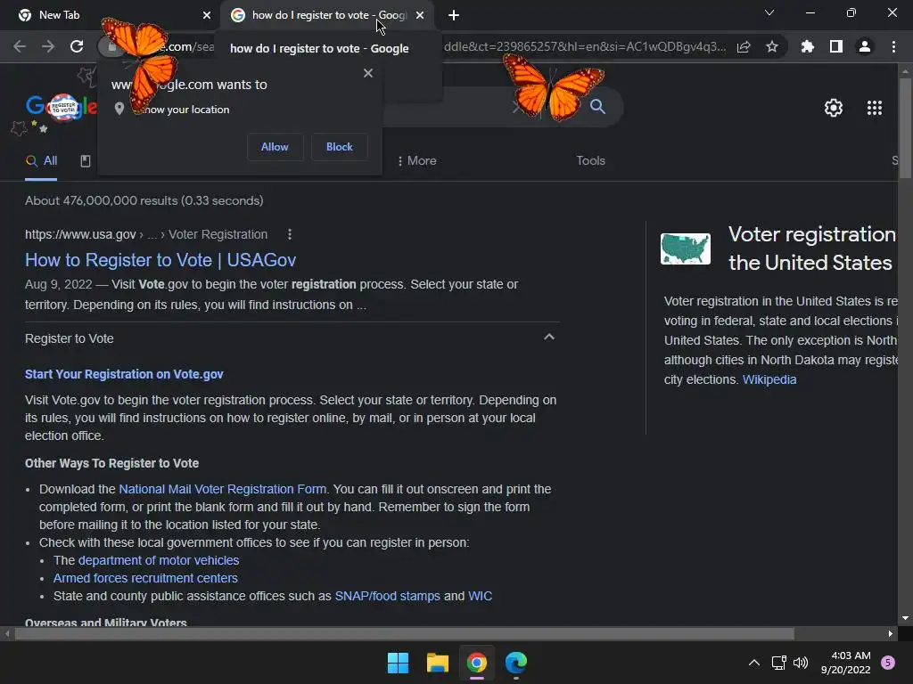Open the Google apps grid

tap(875, 108)
